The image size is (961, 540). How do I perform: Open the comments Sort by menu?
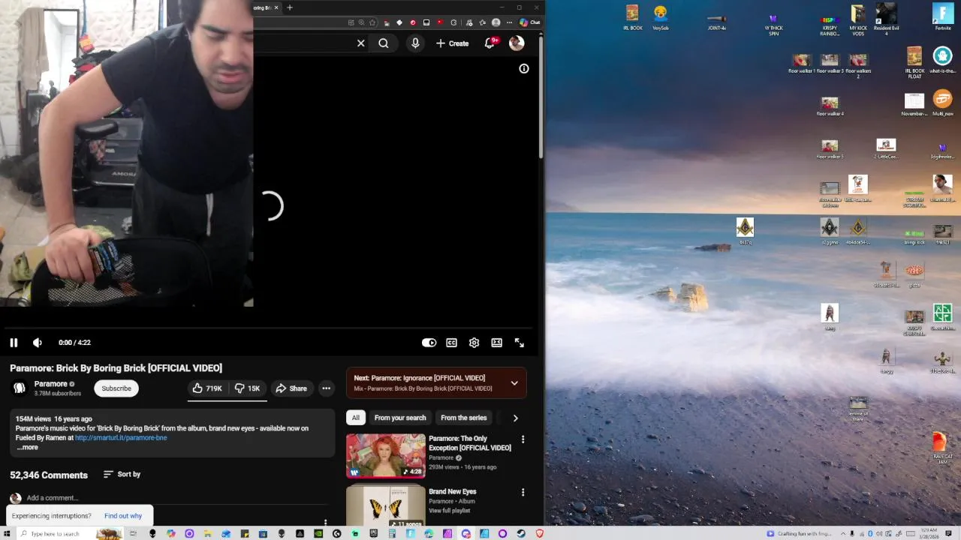pyautogui.click(x=122, y=474)
